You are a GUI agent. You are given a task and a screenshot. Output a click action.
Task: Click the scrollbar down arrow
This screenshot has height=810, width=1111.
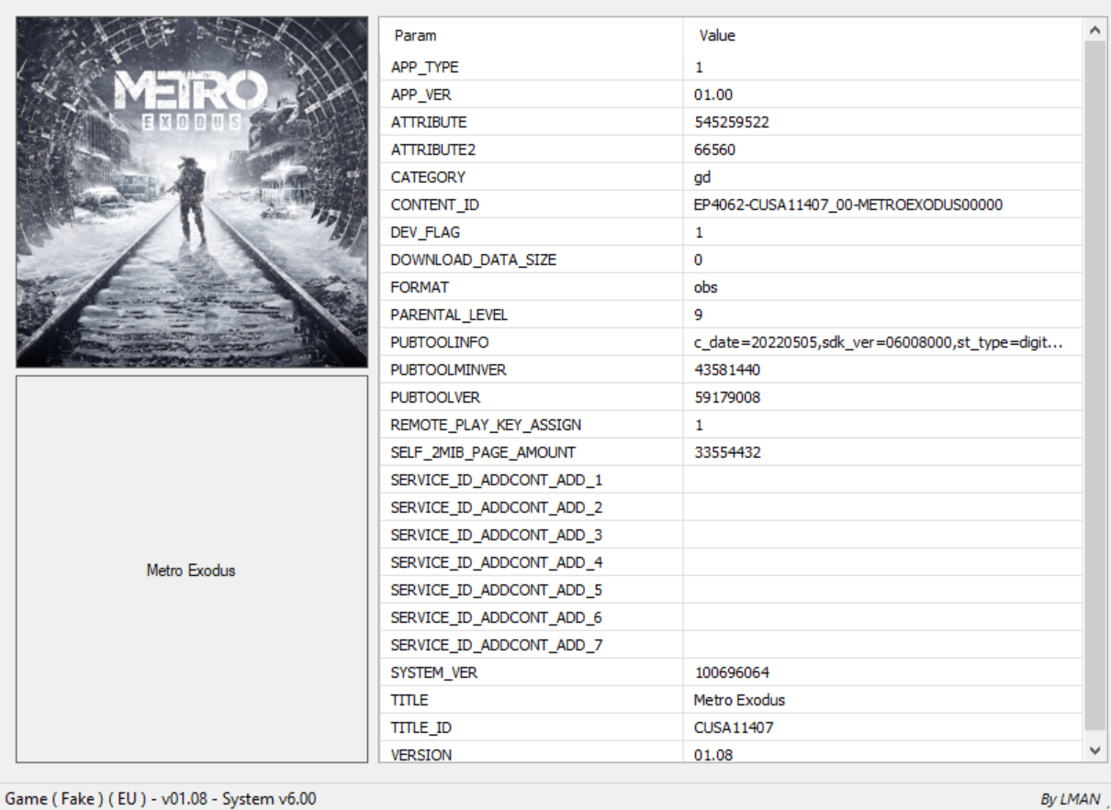click(x=1094, y=749)
